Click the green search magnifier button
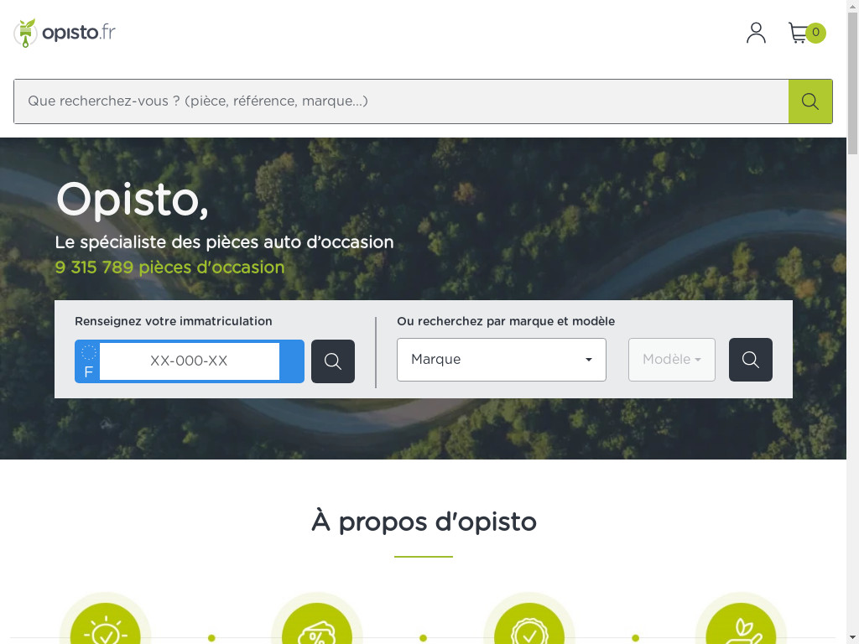 (x=810, y=101)
